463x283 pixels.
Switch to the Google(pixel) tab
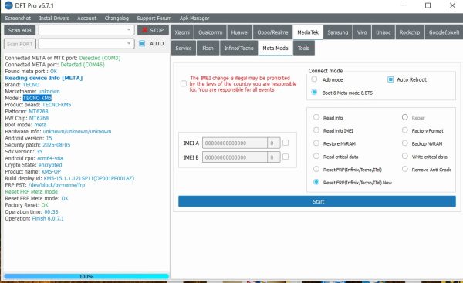[x=444, y=32]
